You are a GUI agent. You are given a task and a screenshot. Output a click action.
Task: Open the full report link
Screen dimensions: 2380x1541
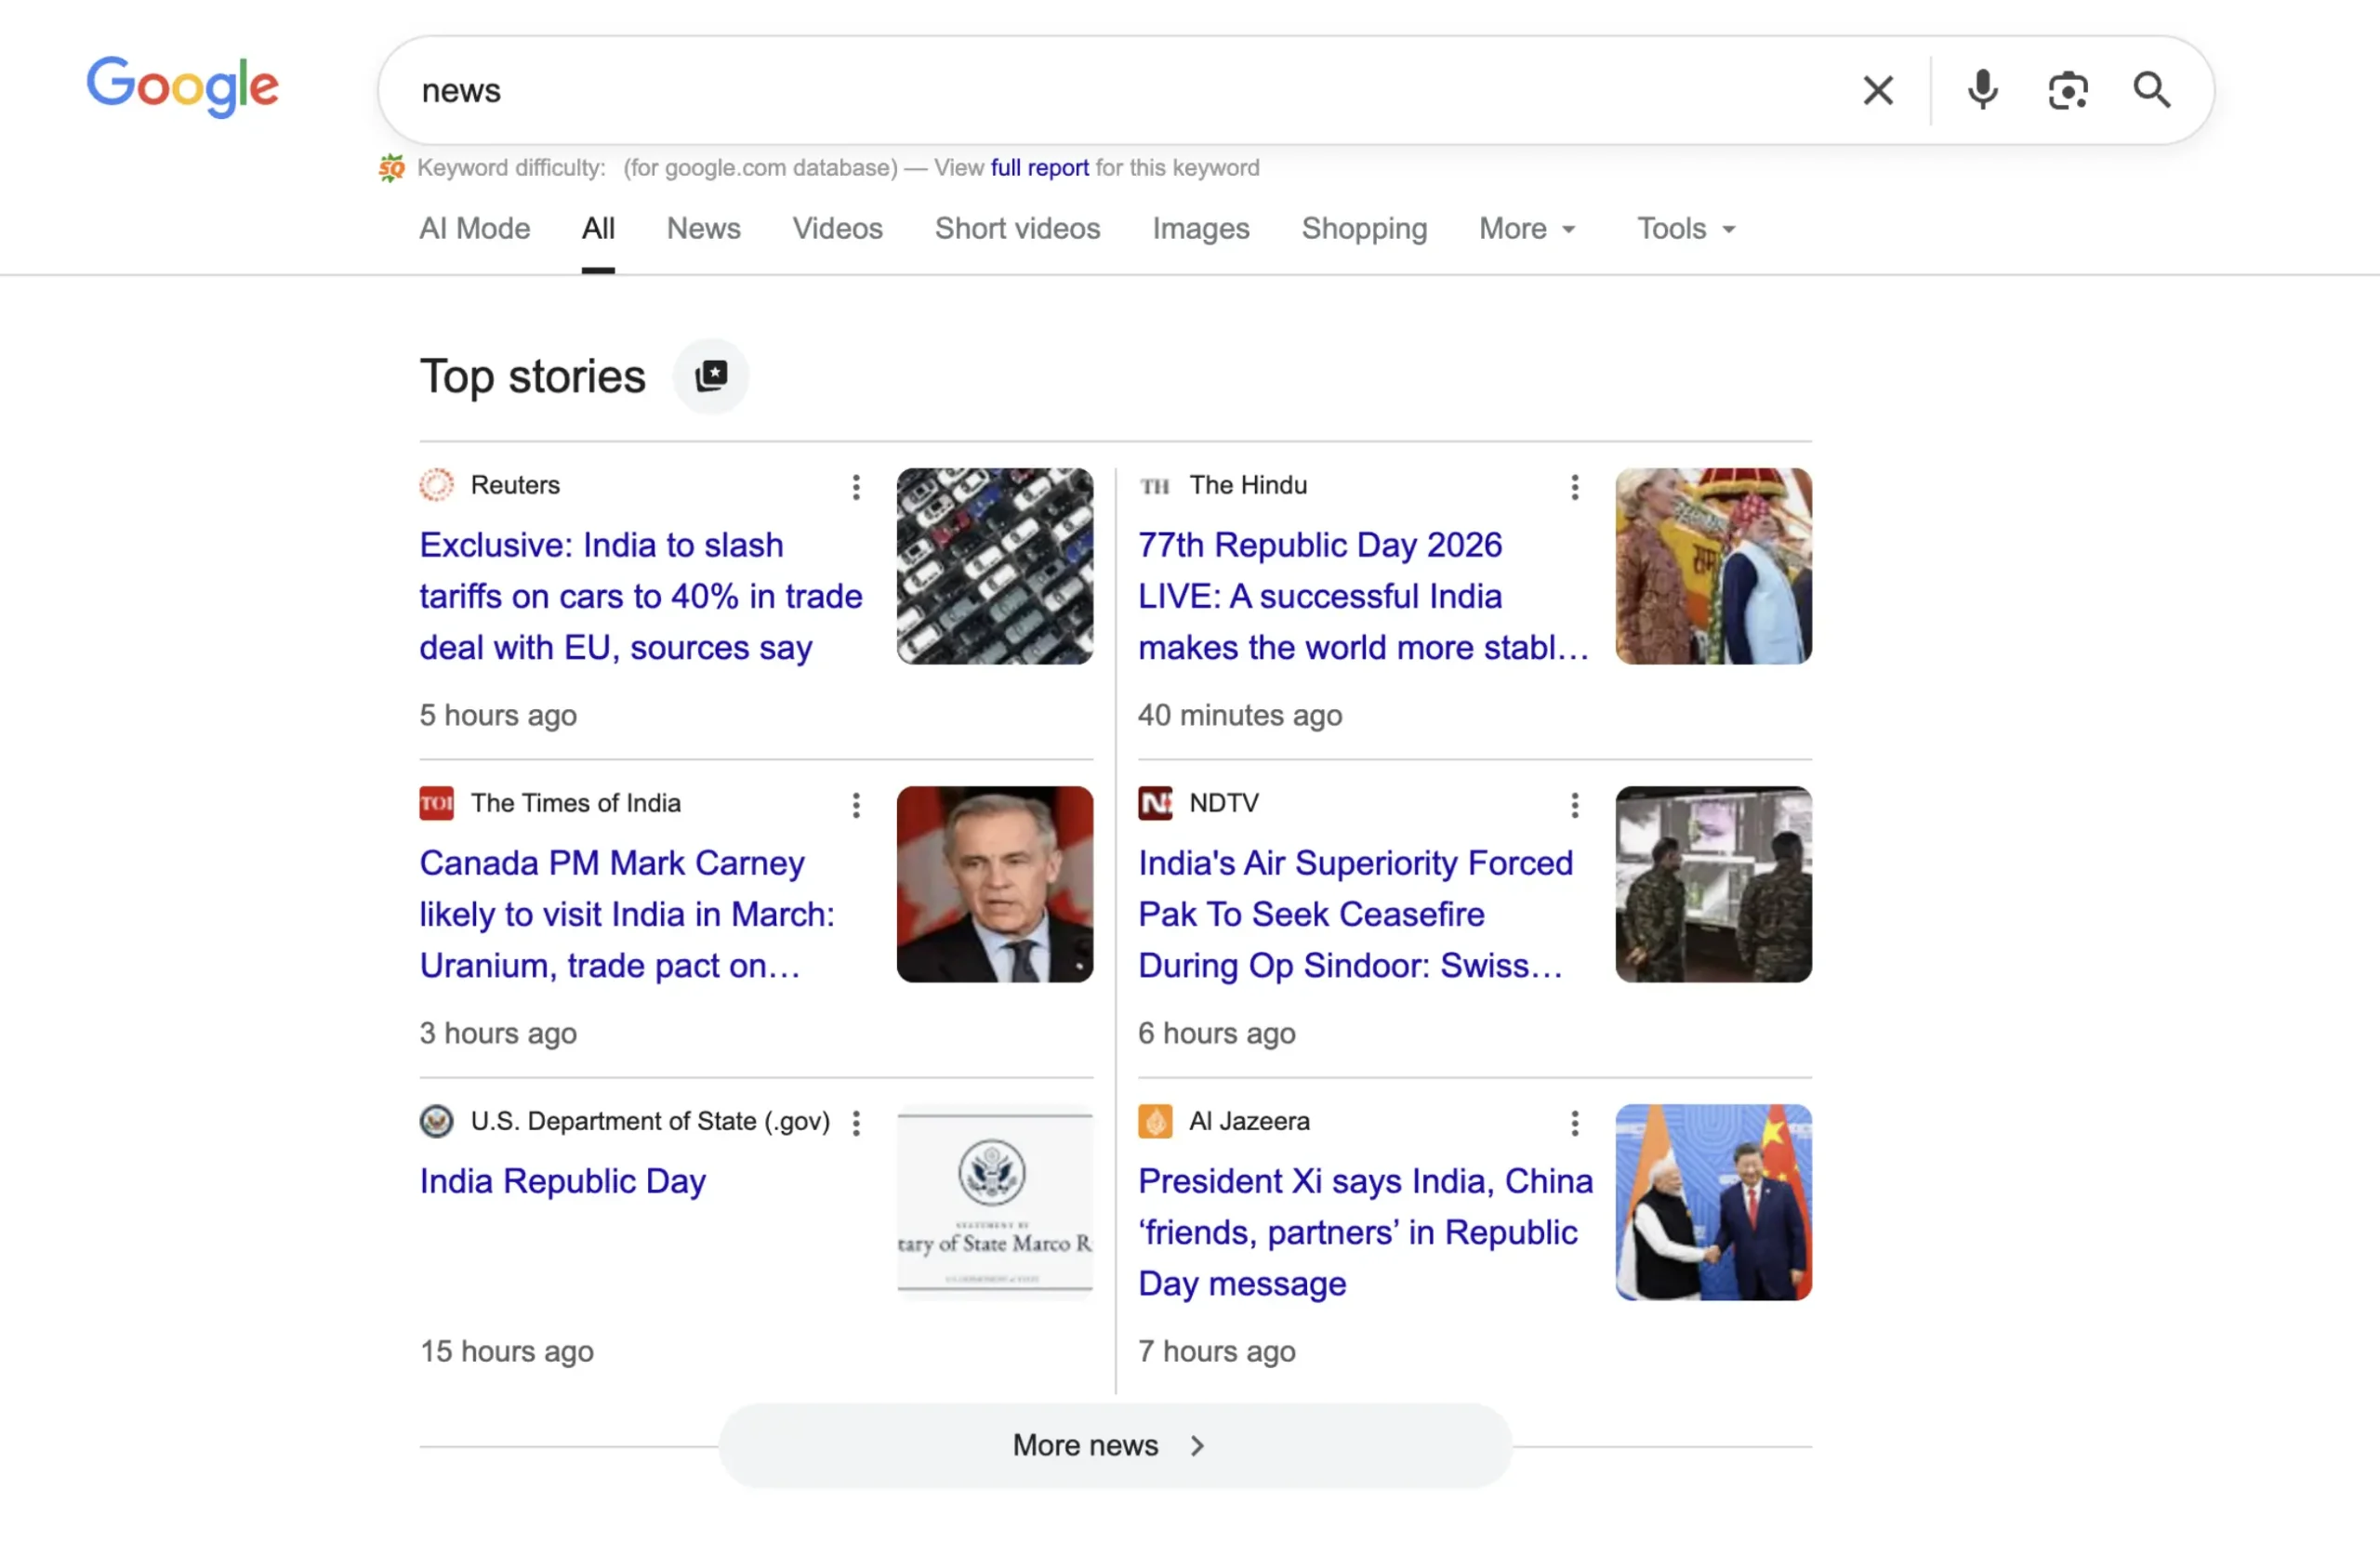1041,167
